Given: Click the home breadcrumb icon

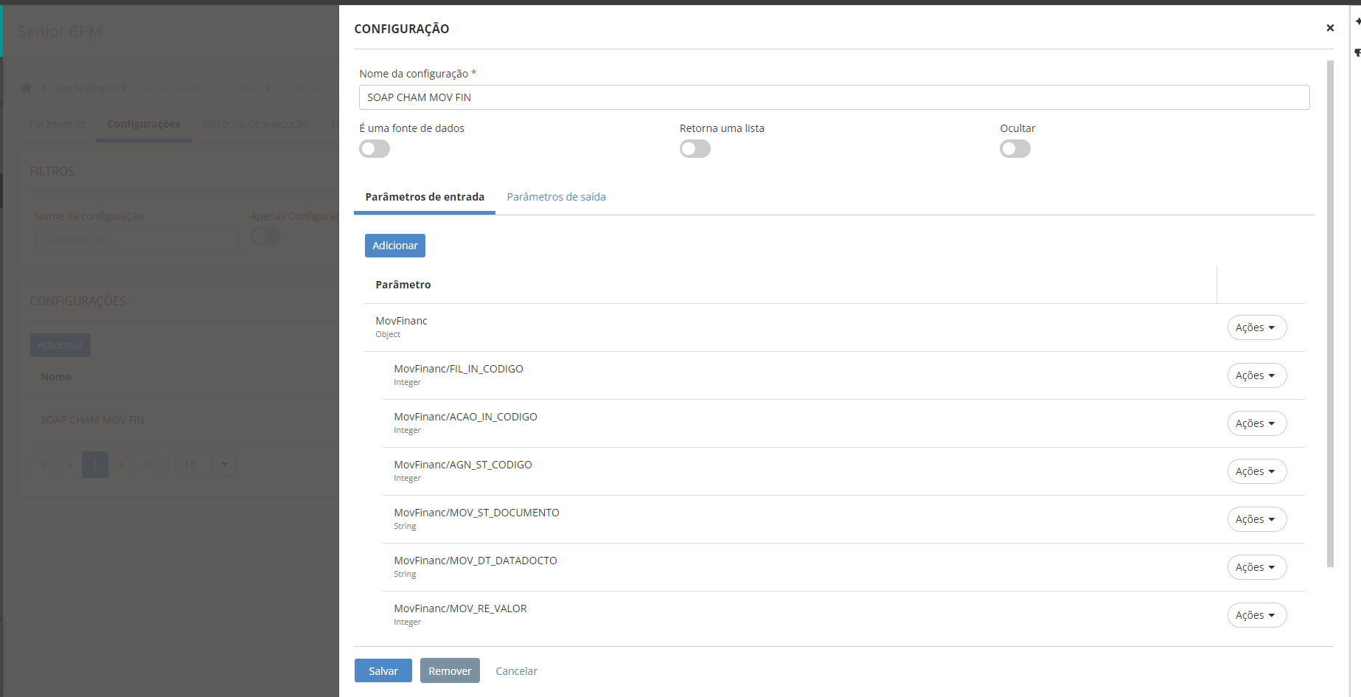Looking at the screenshot, I should (x=27, y=88).
